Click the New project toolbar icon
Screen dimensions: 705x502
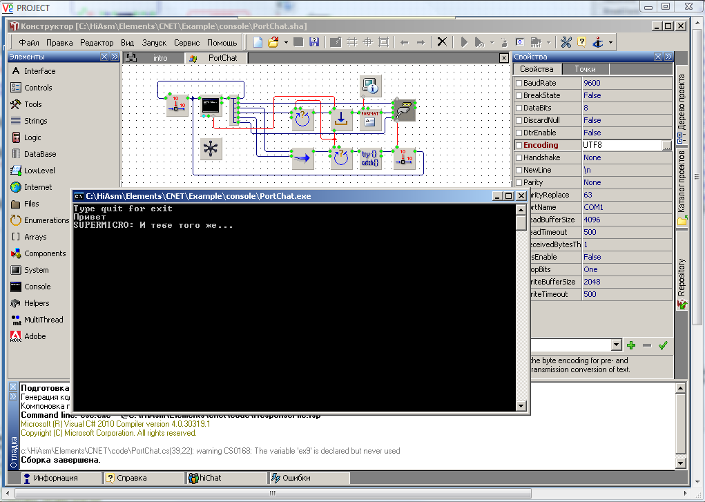[258, 42]
